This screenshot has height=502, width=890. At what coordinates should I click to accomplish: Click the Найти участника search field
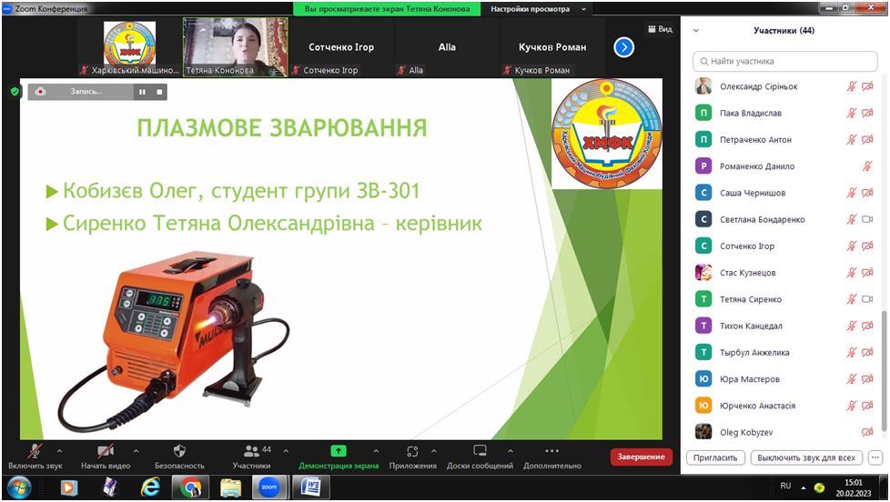tap(785, 61)
